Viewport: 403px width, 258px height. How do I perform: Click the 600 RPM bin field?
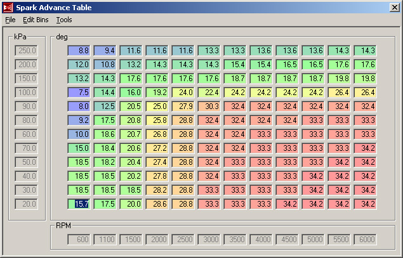pyautogui.click(x=81, y=240)
